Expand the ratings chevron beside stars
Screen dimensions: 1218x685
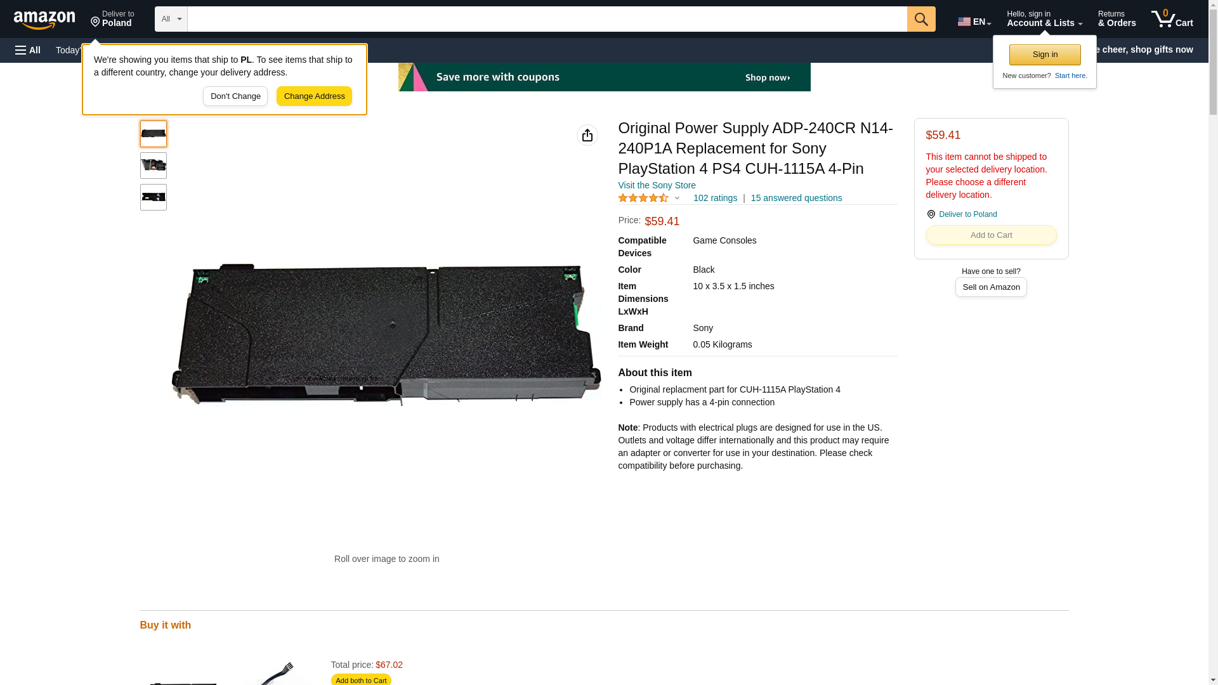[677, 198]
